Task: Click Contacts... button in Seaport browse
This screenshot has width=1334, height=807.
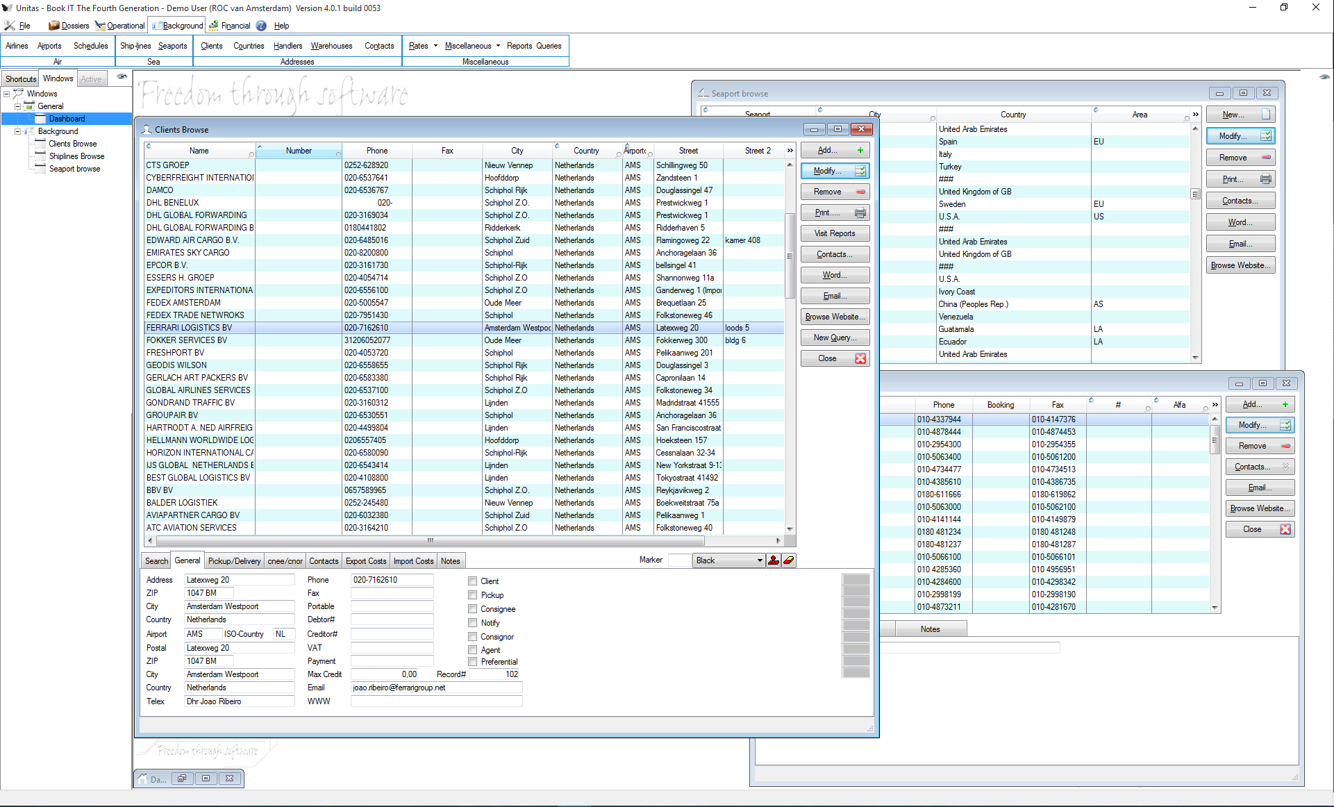Action: pyautogui.click(x=1240, y=201)
